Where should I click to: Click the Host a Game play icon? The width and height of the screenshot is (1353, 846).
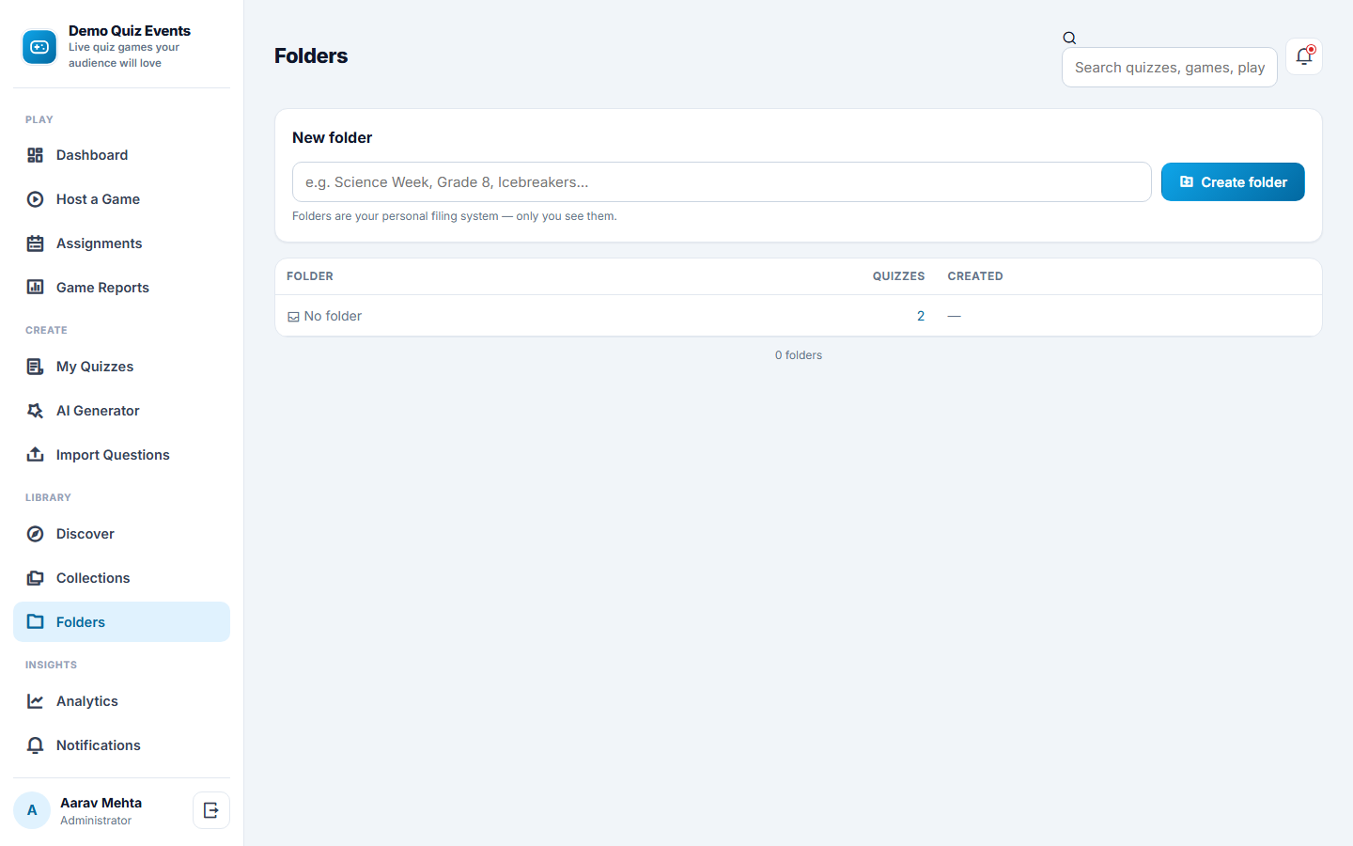point(36,199)
